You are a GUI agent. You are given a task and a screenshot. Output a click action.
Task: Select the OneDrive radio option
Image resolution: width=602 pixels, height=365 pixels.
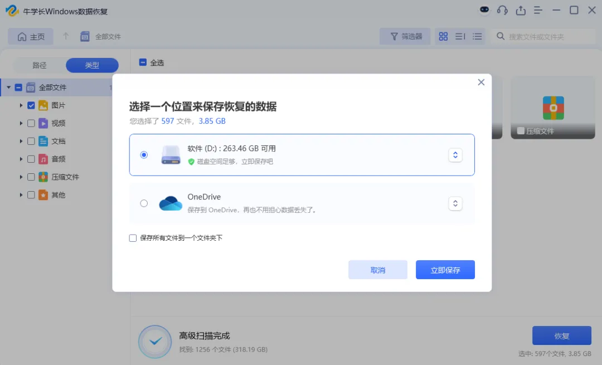click(144, 203)
